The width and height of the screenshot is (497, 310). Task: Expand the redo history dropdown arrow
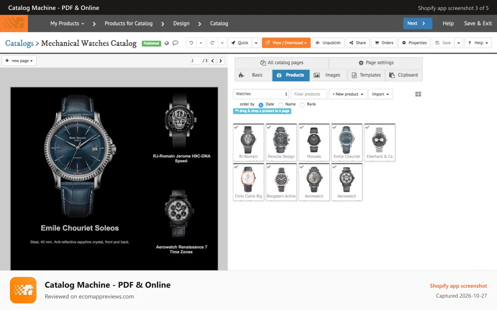[222, 43]
